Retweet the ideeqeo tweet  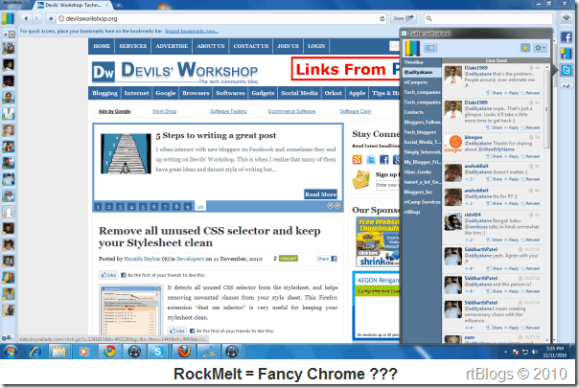point(531,156)
